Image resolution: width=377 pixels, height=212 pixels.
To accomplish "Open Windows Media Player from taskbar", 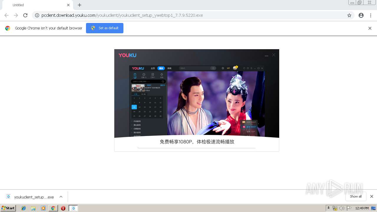I will 43,208.
